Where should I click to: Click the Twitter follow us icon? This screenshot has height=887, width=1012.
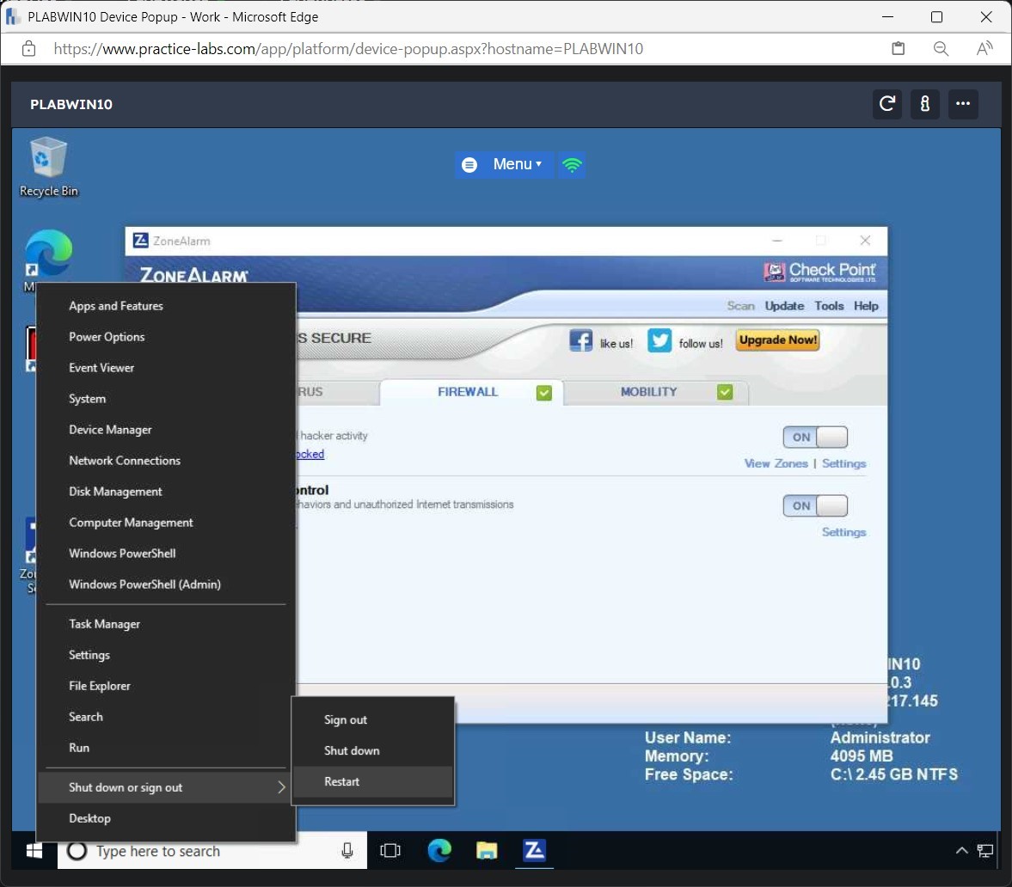point(659,340)
